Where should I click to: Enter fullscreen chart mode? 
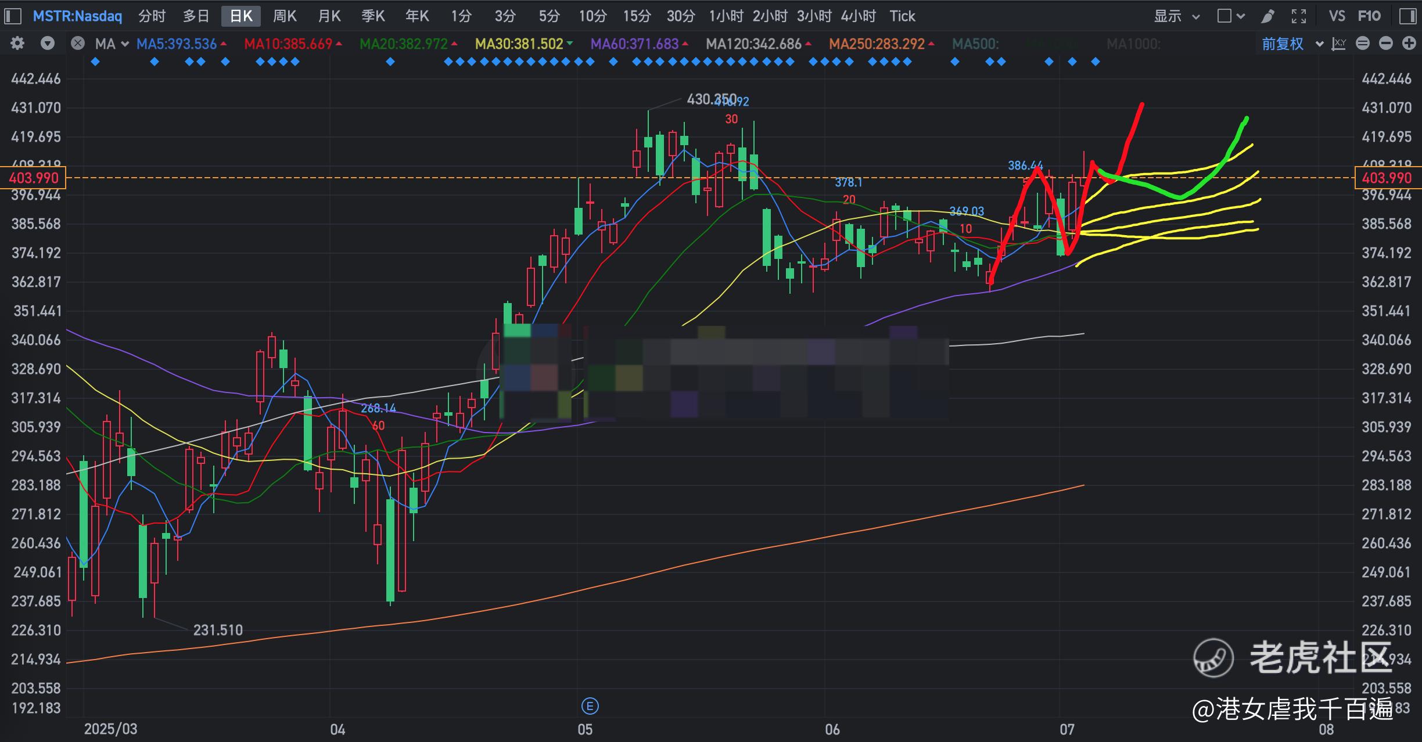coord(1299,16)
